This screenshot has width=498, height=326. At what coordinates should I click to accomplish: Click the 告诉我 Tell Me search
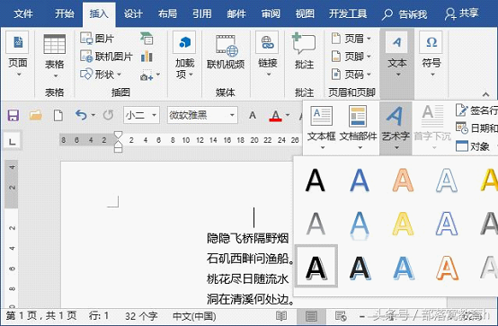click(405, 14)
